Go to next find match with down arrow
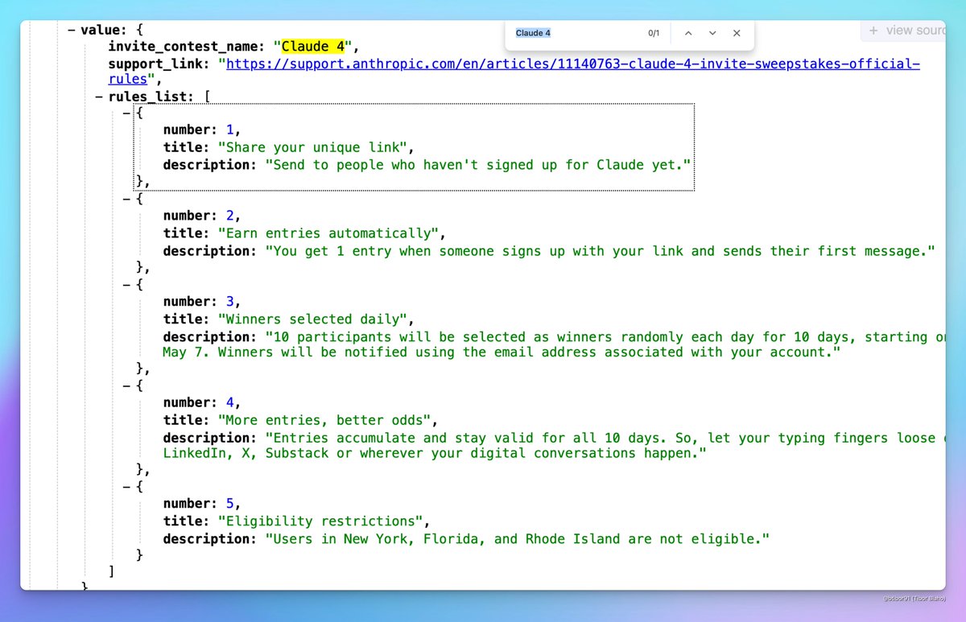966x622 pixels. tap(712, 33)
